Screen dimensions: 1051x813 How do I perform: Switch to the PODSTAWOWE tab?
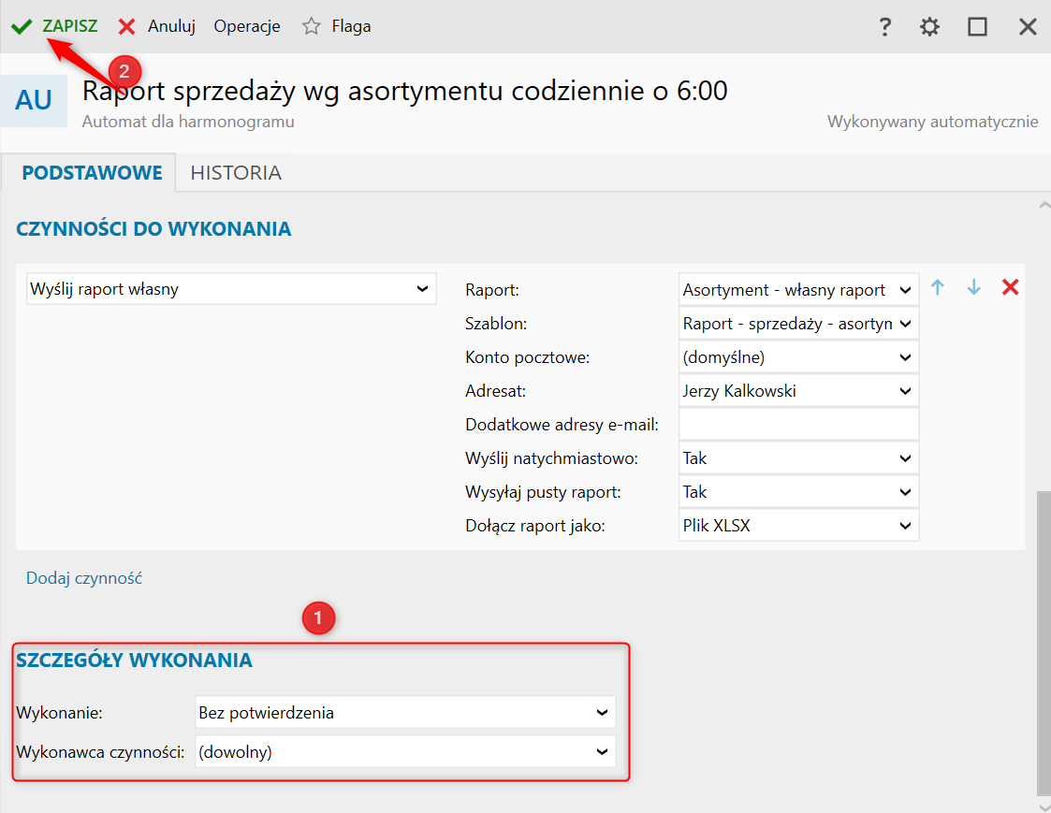pos(92,173)
